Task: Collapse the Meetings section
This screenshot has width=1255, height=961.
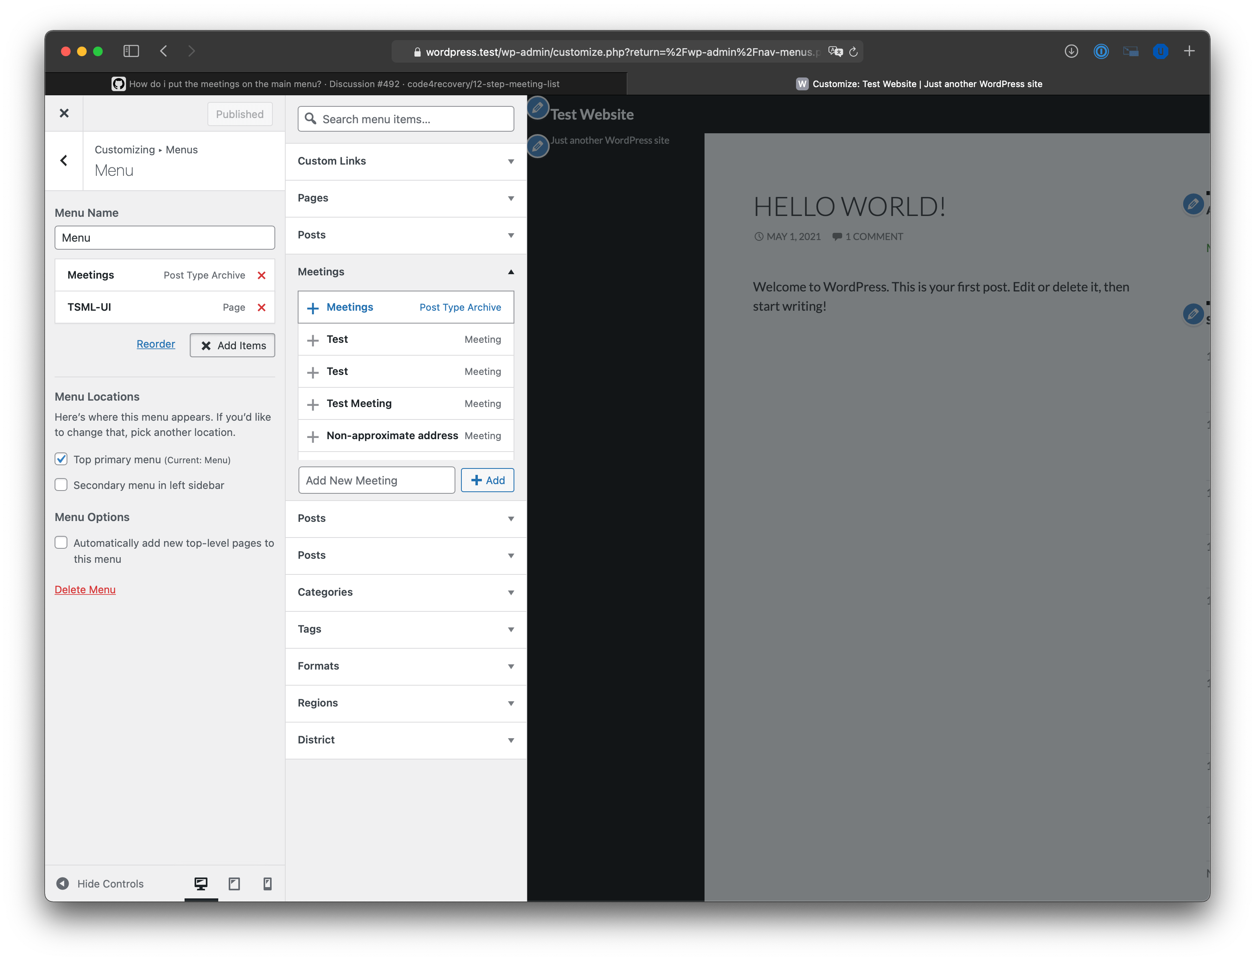Action: point(405,272)
